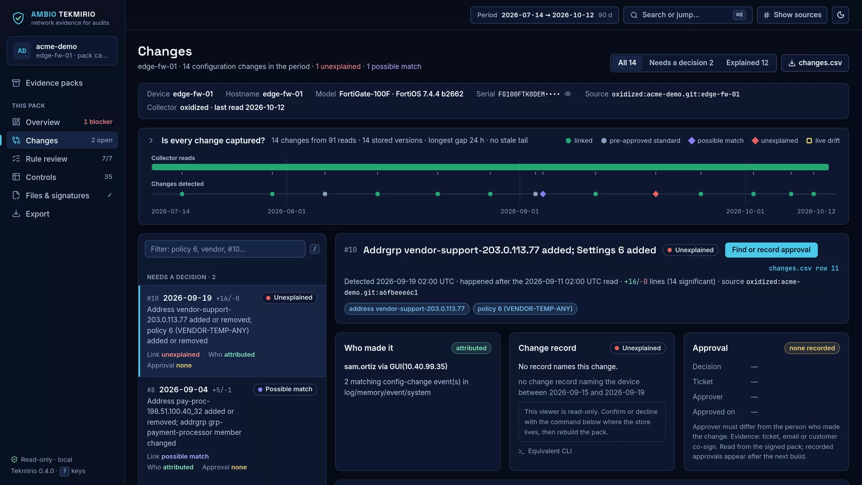Select Explained 12 tab
The image size is (862, 485).
click(747, 63)
